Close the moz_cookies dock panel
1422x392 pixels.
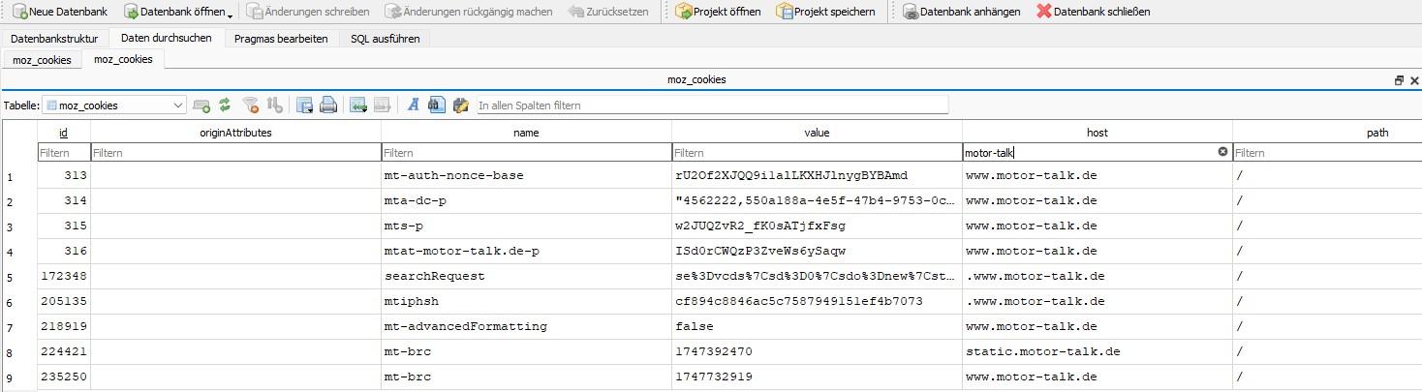point(1412,80)
